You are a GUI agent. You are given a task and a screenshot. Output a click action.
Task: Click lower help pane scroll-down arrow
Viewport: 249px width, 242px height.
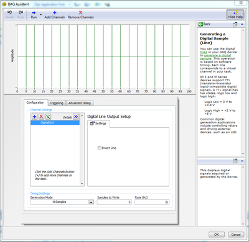[x=243, y=224]
